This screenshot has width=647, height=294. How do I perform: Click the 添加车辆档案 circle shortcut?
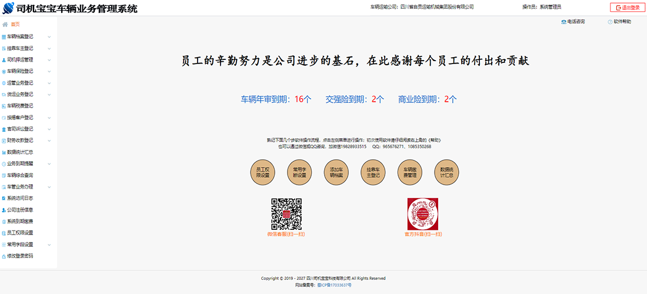(336, 172)
